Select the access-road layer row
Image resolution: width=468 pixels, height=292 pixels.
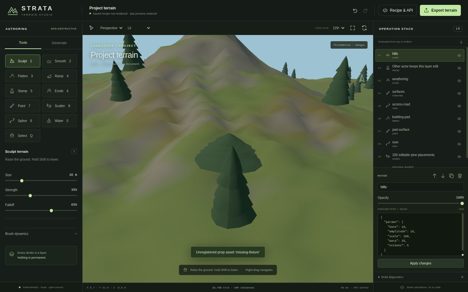420,106
